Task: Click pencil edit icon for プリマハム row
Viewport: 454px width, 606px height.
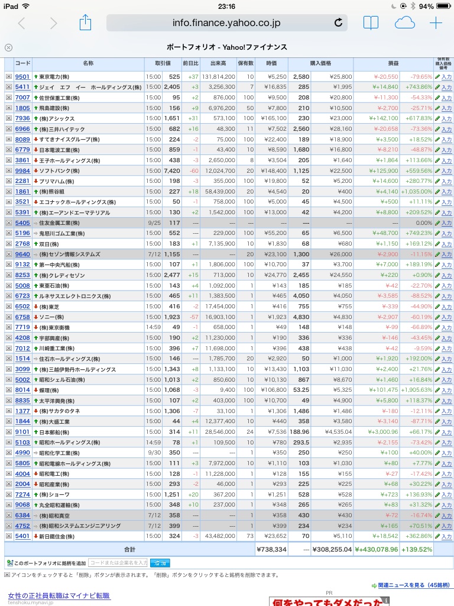Action: pos(437,181)
